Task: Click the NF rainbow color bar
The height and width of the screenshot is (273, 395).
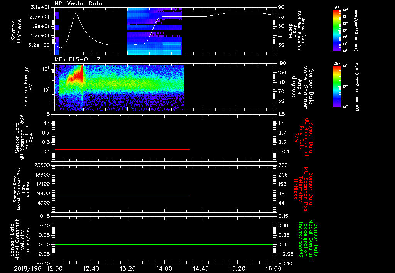Action: coord(337,30)
